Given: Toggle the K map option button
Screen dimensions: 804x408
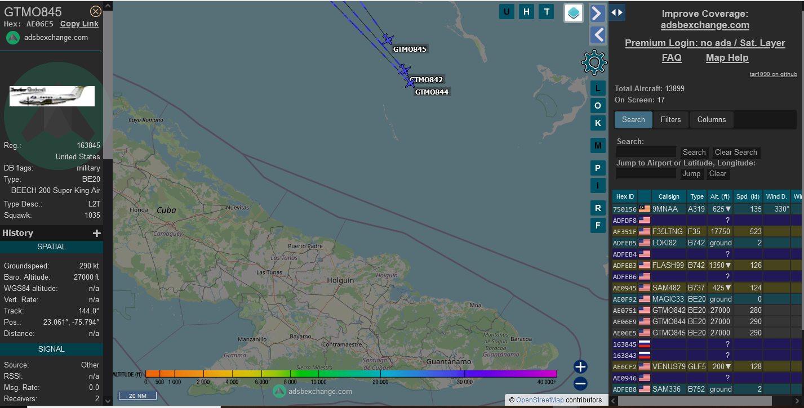Looking at the screenshot, I should click(598, 123).
